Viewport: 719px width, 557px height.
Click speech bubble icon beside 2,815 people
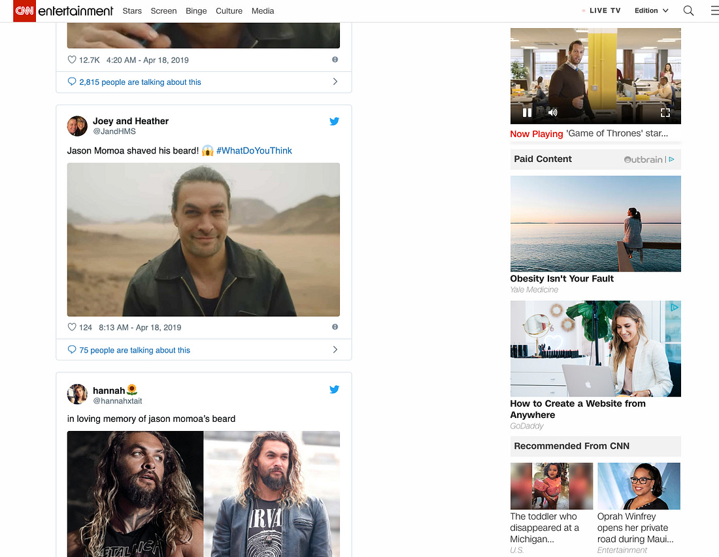point(72,82)
